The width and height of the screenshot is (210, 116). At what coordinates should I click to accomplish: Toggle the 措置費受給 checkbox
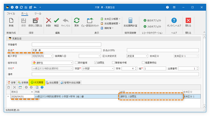pos(143,63)
